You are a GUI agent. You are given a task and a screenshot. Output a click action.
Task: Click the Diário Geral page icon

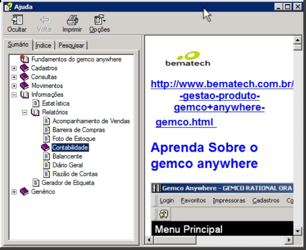[x=46, y=165]
